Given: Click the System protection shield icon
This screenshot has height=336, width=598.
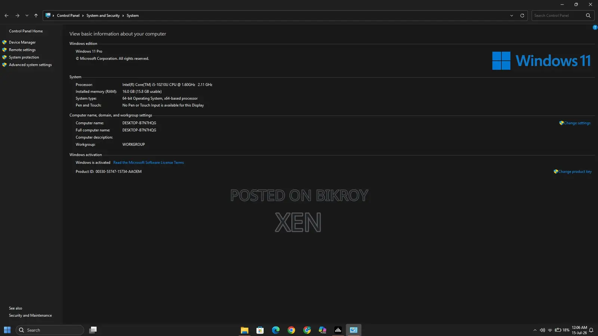Looking at the screenshot, I should (4, 57).
